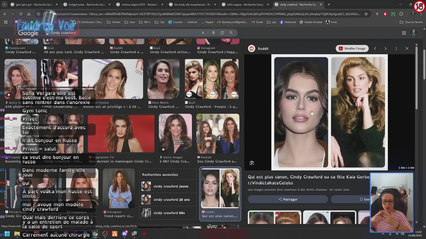Screen dimensions: 426x239
Task: Show previous image in preview panel
Action: click(375, 48)
